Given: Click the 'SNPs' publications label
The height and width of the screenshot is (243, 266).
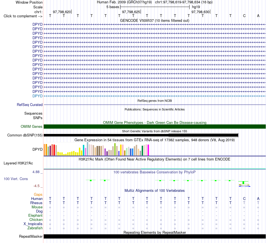Looking at the screenshot, I should 38,118.
